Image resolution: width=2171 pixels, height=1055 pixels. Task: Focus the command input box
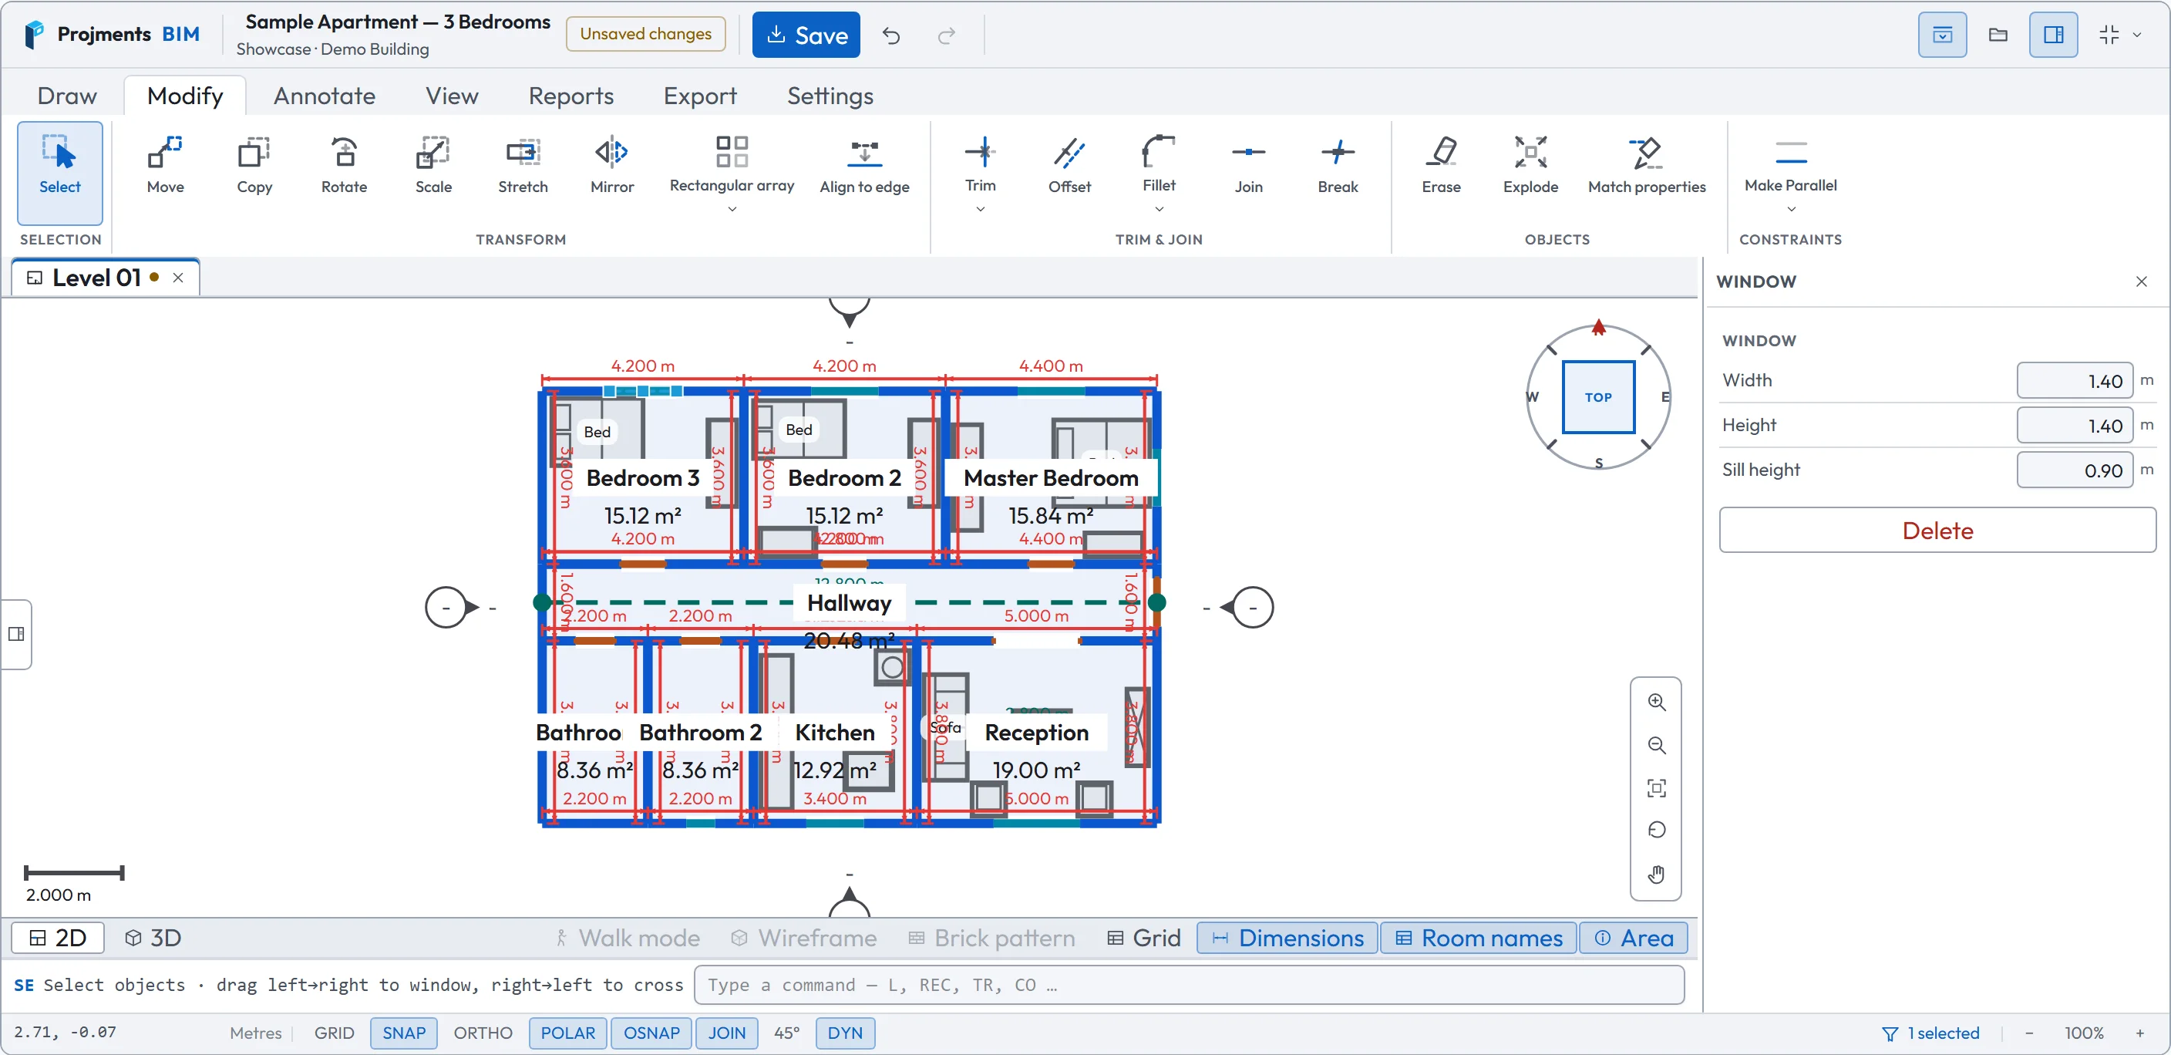pyautogui.click(x=1188, y=985)
